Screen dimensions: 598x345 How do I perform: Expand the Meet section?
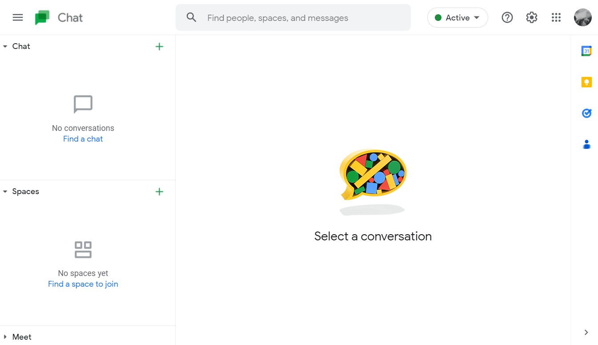tap(5, 337)
